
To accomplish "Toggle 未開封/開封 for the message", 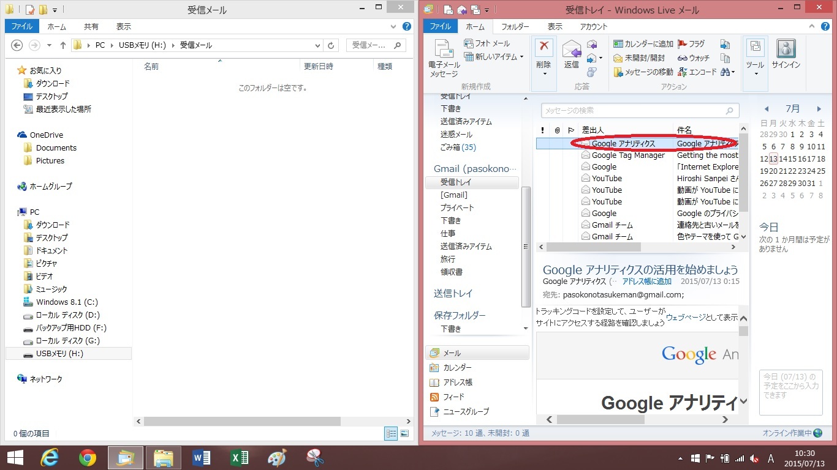I will pos(639,58).
